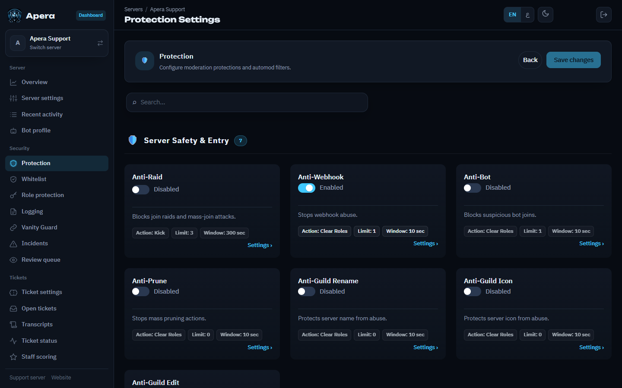
Task: Click Anti-Webhook 'Action: Clear Roles' tag
Action: tap(324, 231)
